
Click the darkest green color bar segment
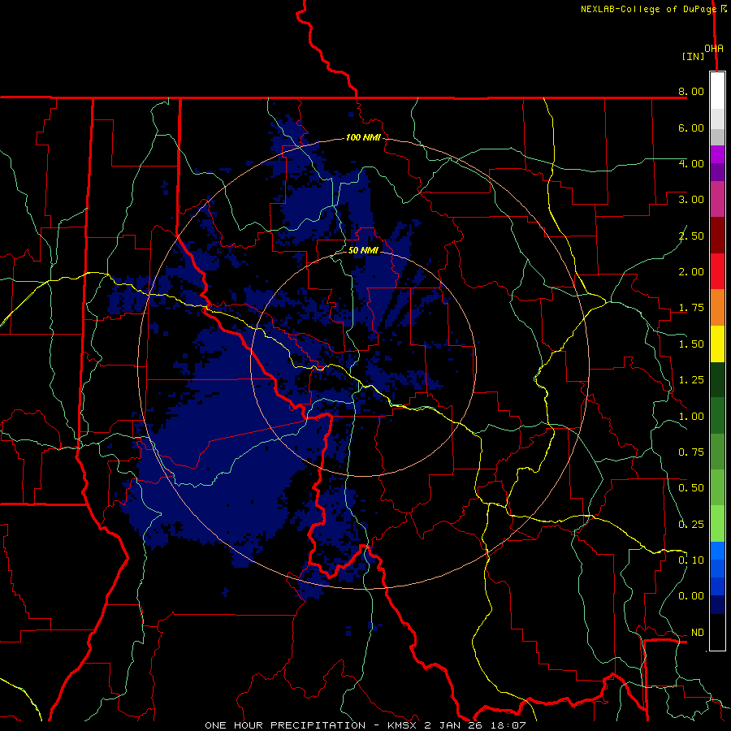(x=717, y=379)
